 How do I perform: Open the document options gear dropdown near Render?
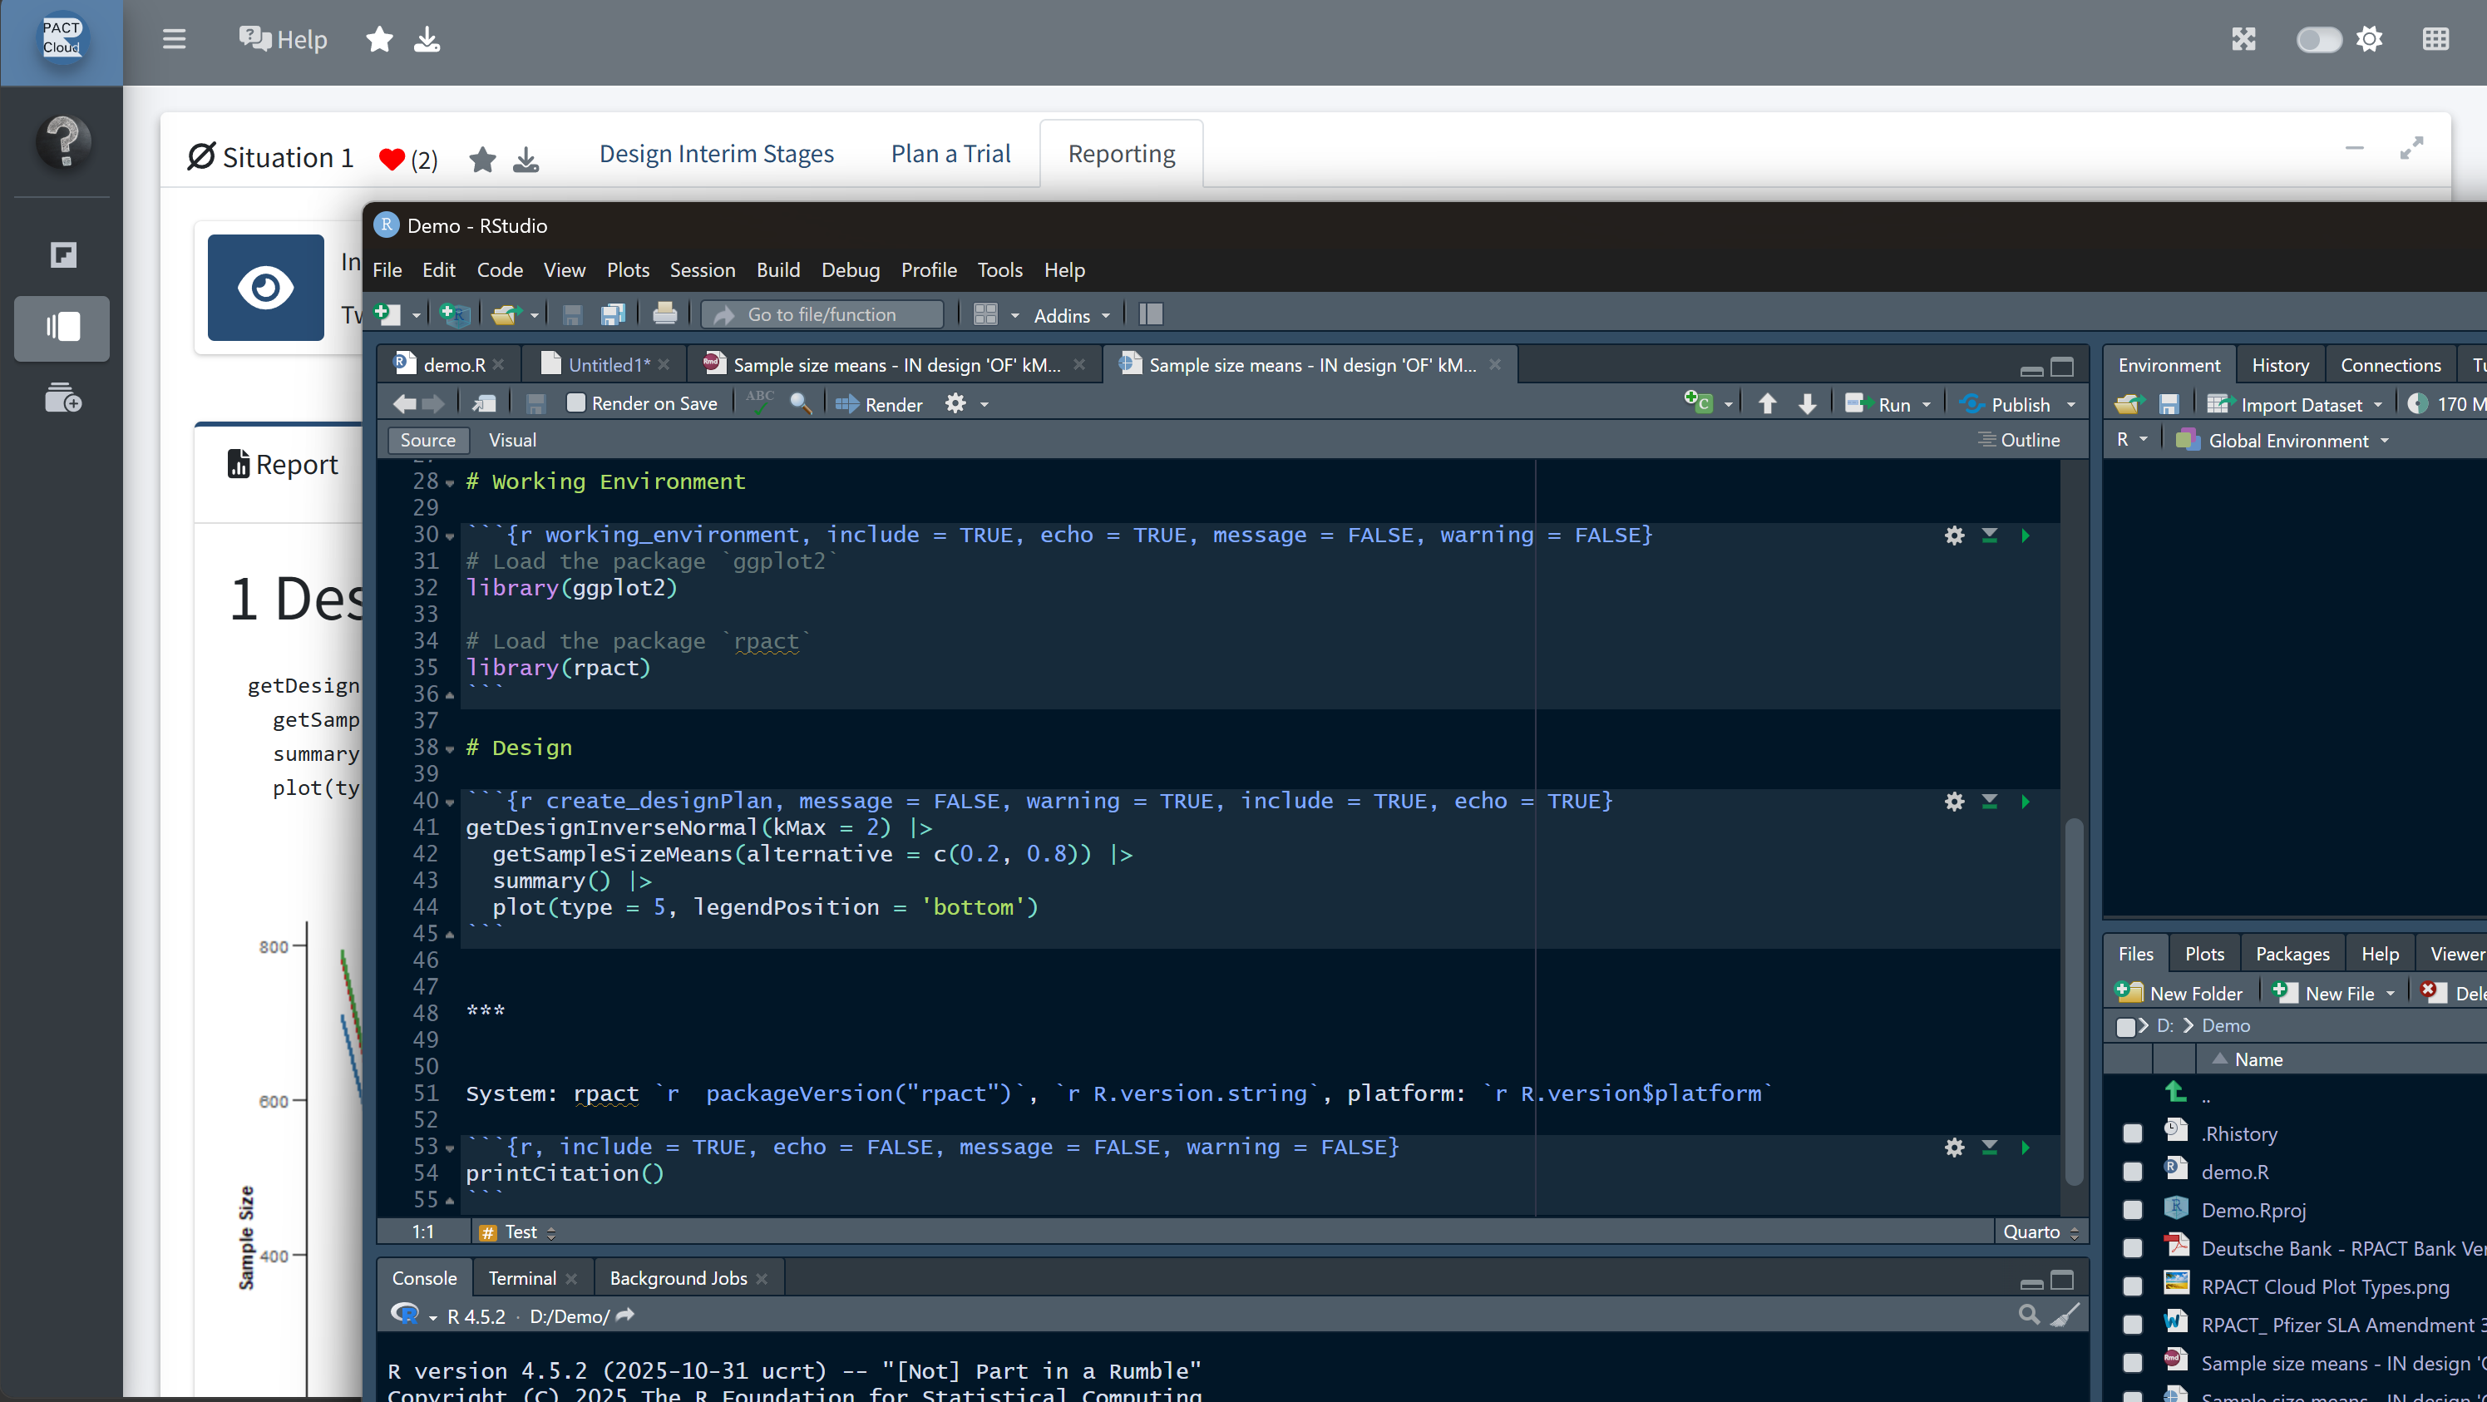(966, 405)
